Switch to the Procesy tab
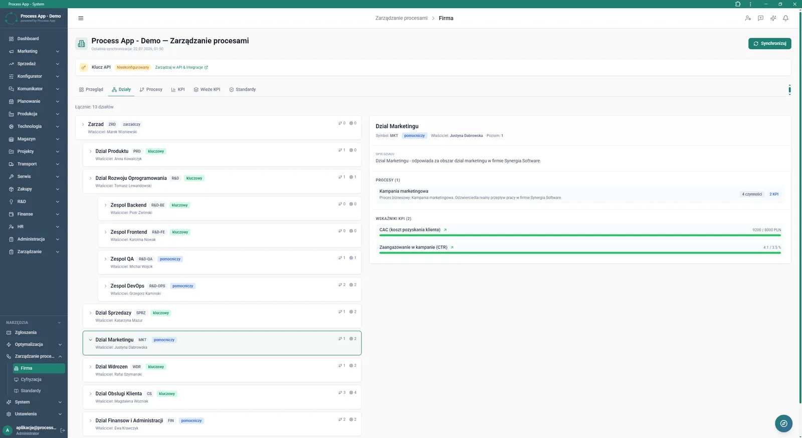 point(151,89)
